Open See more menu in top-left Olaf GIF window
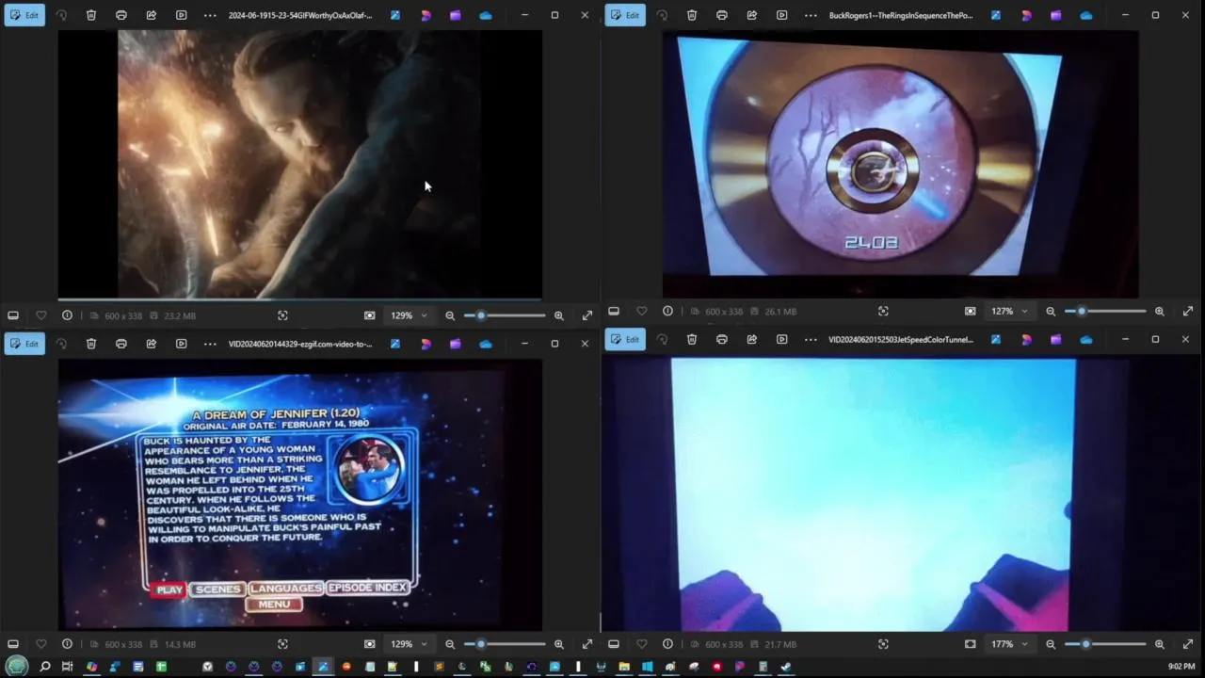 pos(210,15)
